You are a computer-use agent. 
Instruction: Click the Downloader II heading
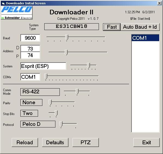71,12
